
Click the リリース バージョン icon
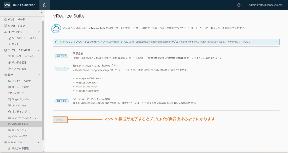tap(10, 56)
